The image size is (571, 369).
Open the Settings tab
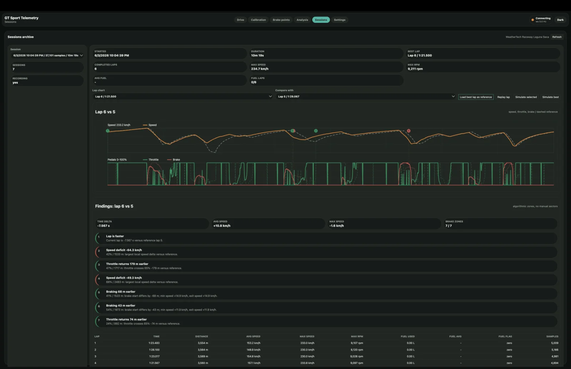tap(340, 20)
